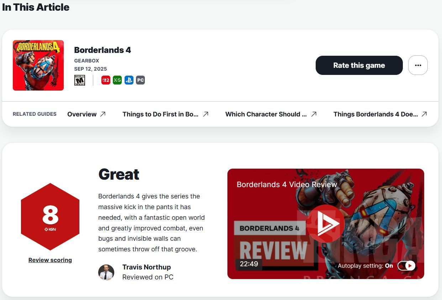Play the Borderlands 4 video review
This screenshot has height=300, width=442.
(325, 224)
